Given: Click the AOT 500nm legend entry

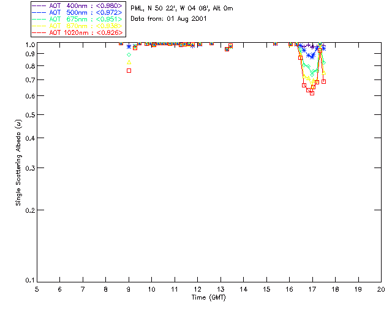Looking at the screenshot, I should point(77,12).
